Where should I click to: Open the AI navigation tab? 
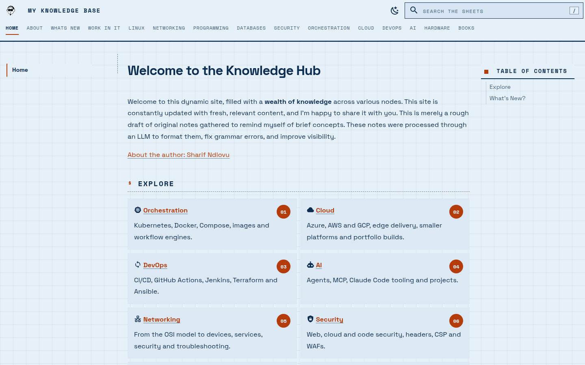[413, 28]
